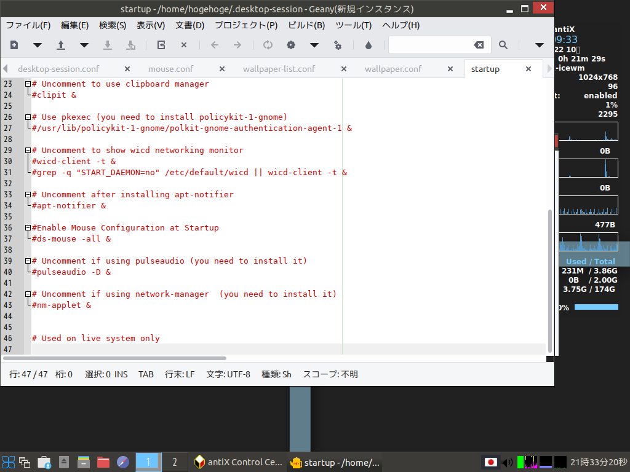Click the volume speaker tray icon
This screenshot has height=472, width=630.
pyautogui.click(x=508, y=462)
